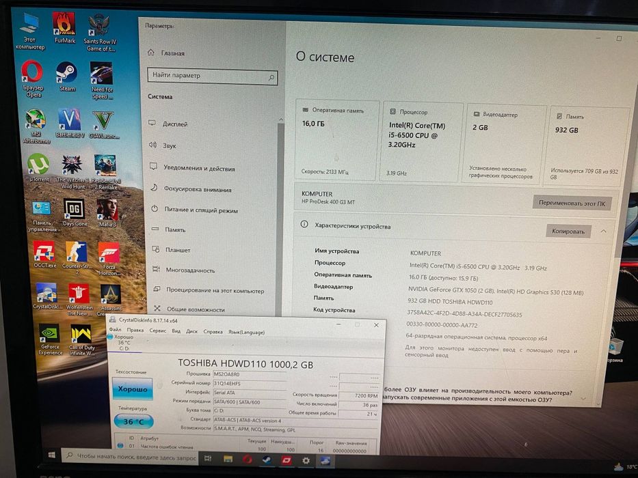Select the Хорошо 36 °C C: D: disk tab
Viewport: 638px width, 478px height.
click(x=124, y=343)
